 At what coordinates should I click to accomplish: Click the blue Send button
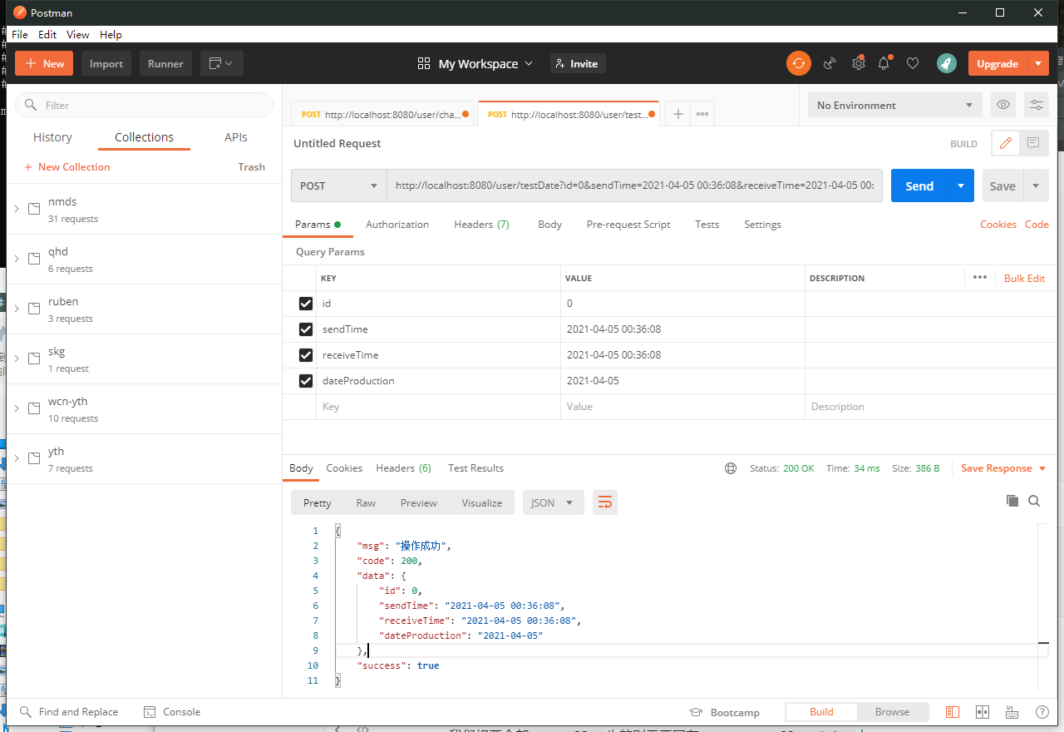point(919,185)
